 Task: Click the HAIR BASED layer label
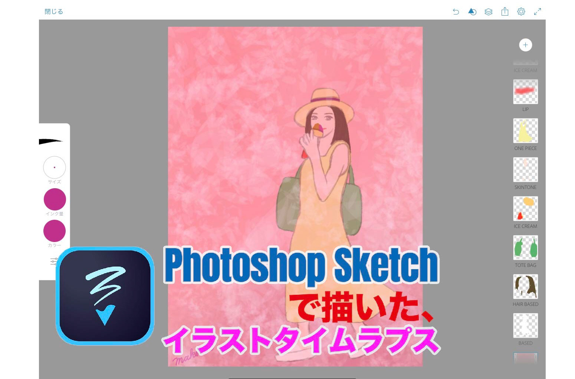click(525, 304)
